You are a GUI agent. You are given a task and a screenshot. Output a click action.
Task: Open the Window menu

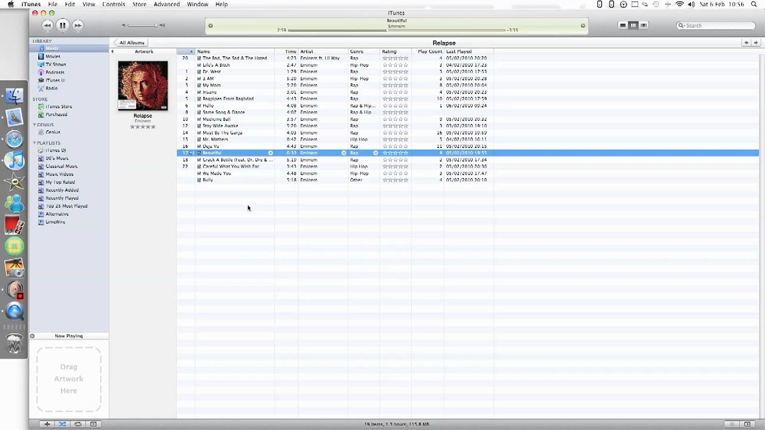pos(198,4)
